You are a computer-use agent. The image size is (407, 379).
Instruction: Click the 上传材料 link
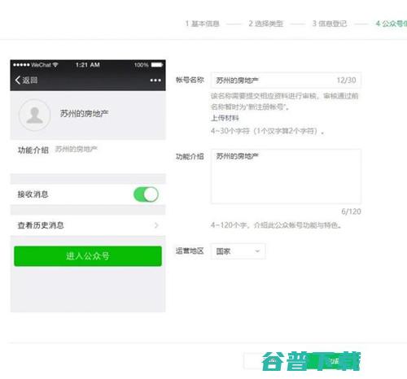[225, 118]
